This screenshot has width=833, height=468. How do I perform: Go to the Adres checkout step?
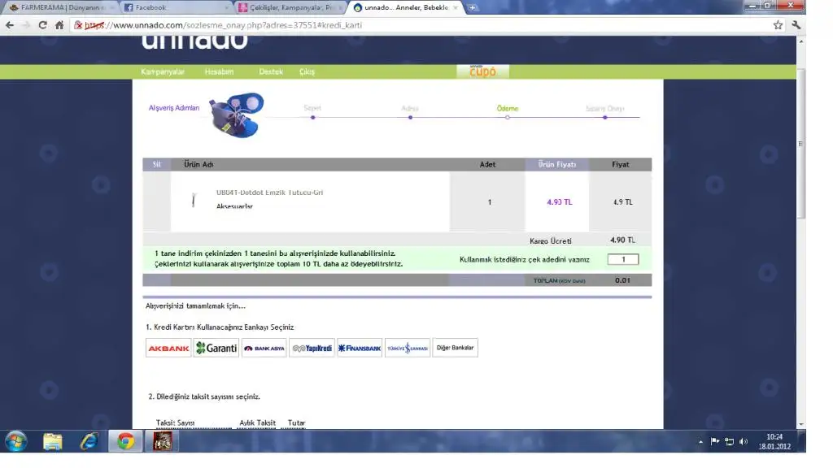tap(410, 108)
